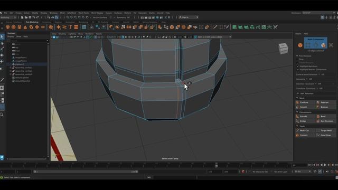Go to start of playback range

pyautogui.click(x=310, y=165)
